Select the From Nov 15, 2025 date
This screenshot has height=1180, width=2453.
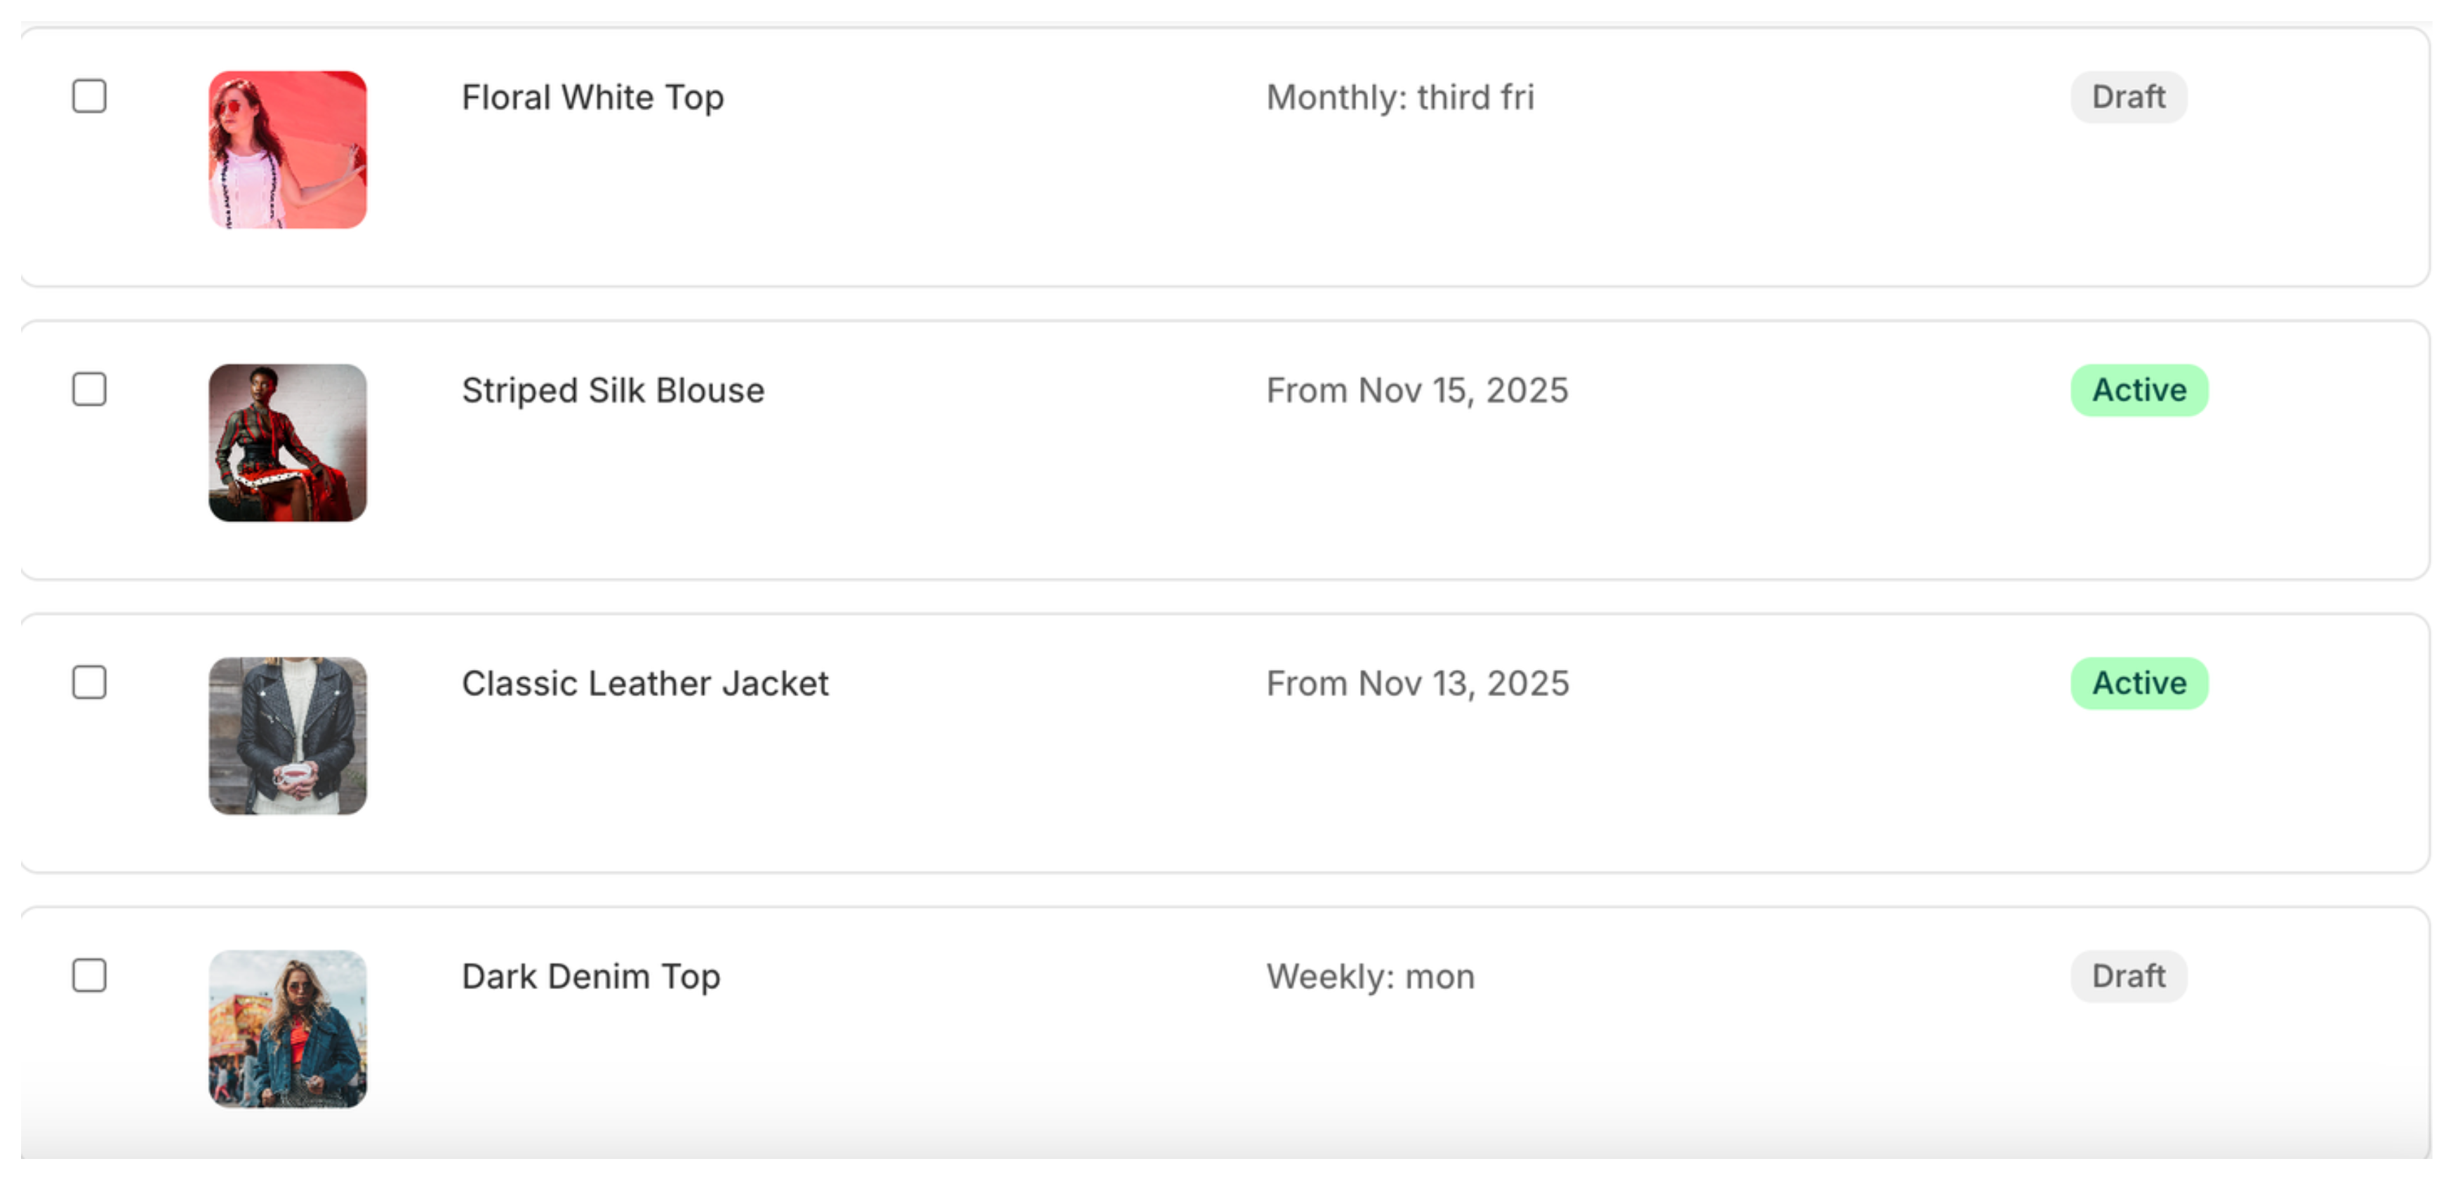point(1418,389)
